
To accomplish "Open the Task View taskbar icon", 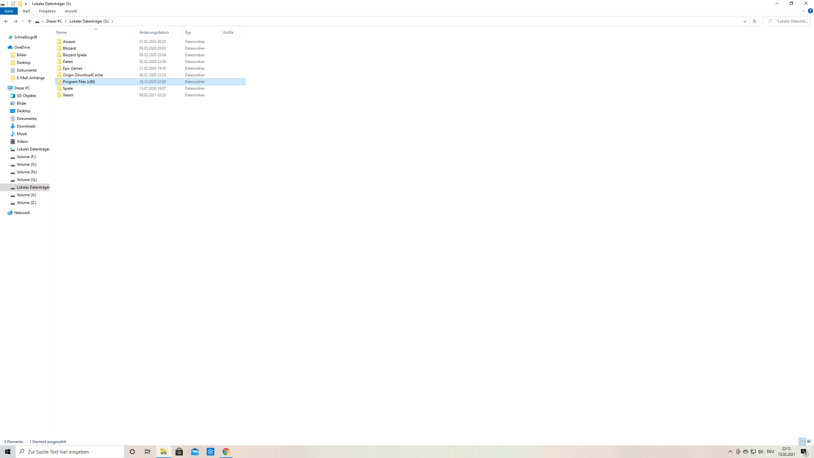I will point(148,452).
